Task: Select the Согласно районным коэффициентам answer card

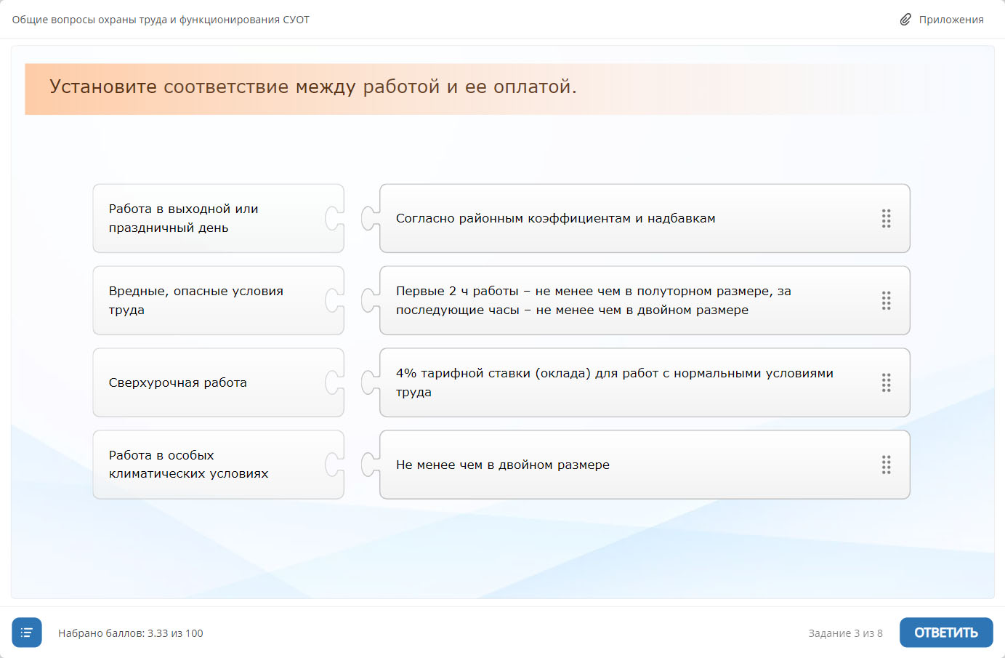Action: tap(625, 219)
